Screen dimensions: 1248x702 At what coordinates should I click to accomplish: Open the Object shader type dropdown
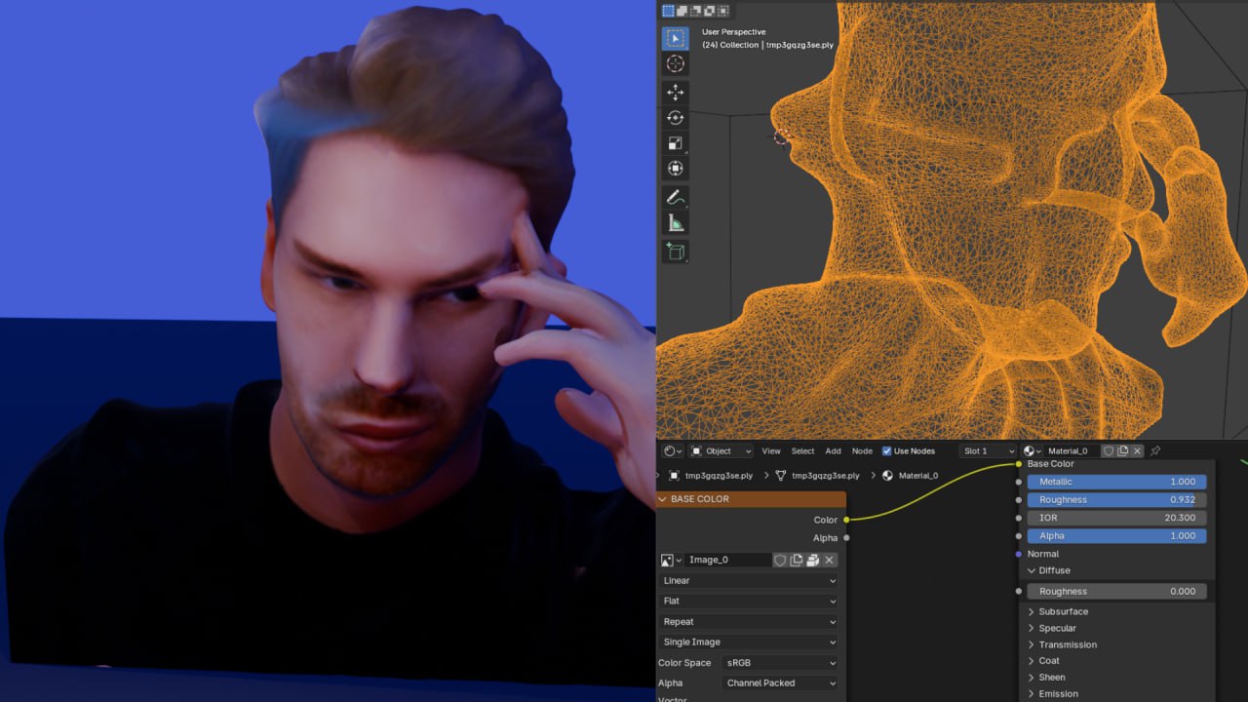coord(721,451)
